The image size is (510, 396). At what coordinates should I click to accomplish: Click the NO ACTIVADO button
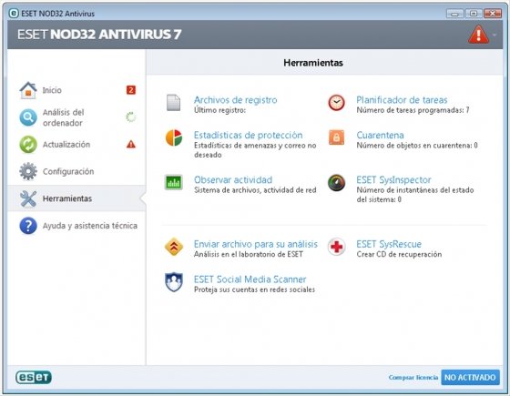(x=470, y=377)
